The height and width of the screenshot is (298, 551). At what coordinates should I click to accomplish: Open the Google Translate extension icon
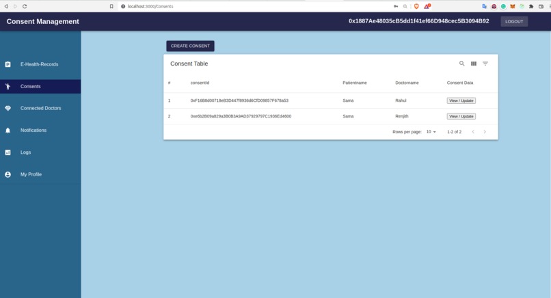[x=484, y=6]
